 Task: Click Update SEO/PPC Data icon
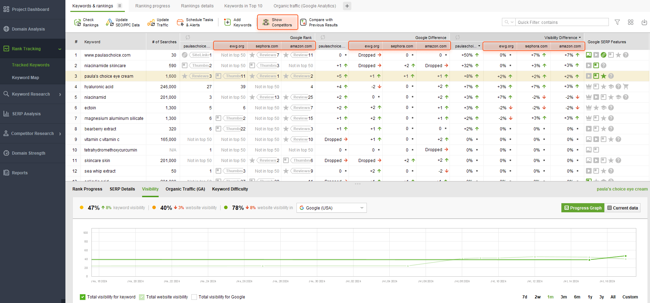coord(110,22)
